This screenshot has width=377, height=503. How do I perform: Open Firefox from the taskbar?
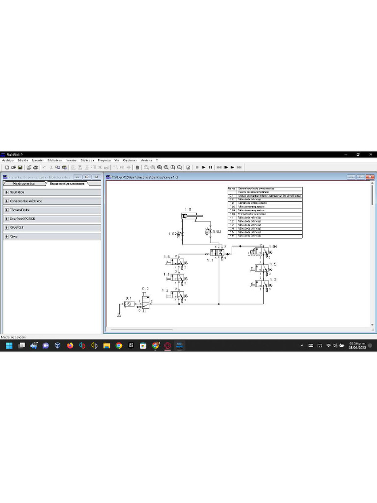tap(70, 346)
